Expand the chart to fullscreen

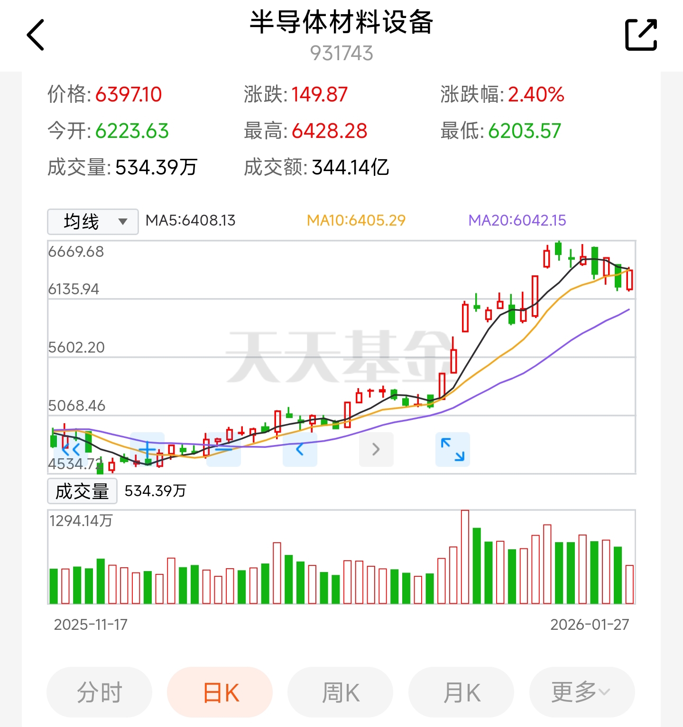point(452,449)
